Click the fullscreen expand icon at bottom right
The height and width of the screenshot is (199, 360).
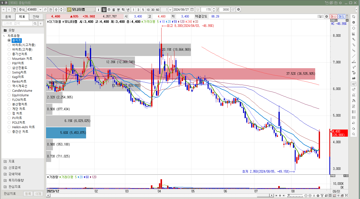(346, 195)
